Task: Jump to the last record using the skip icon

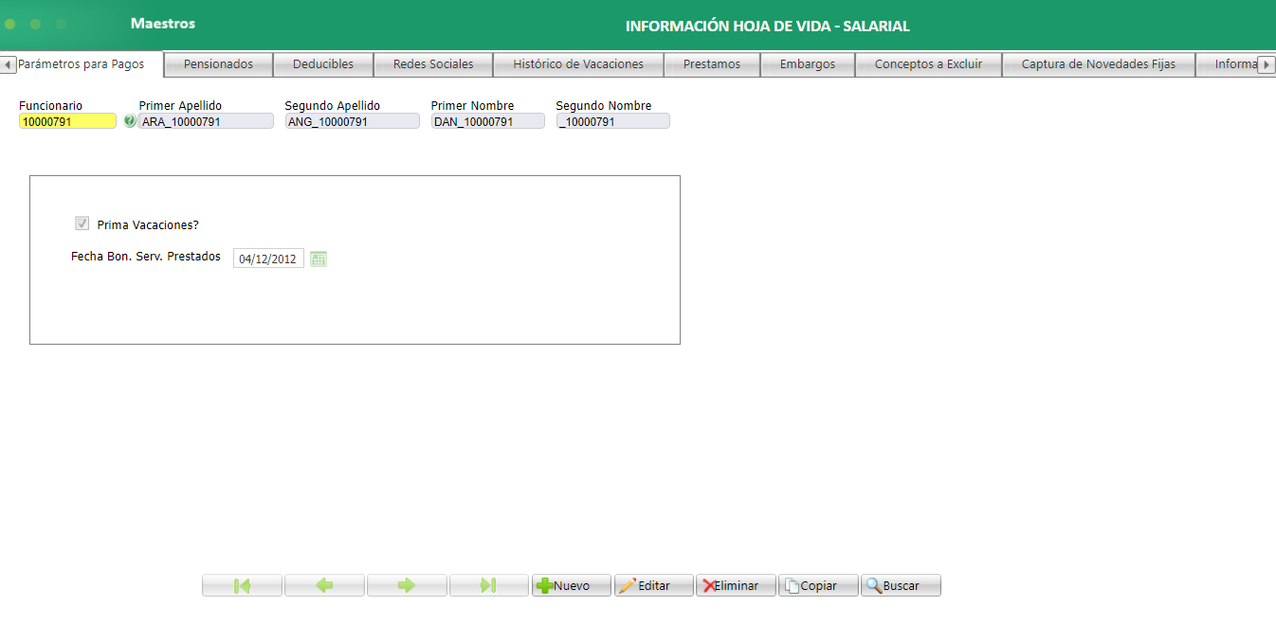Action: 488,584
